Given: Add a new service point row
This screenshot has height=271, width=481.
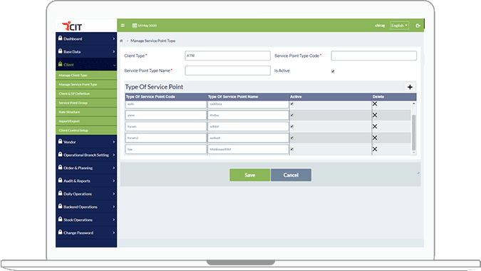Looking at the screenshot, I should 410,87.
